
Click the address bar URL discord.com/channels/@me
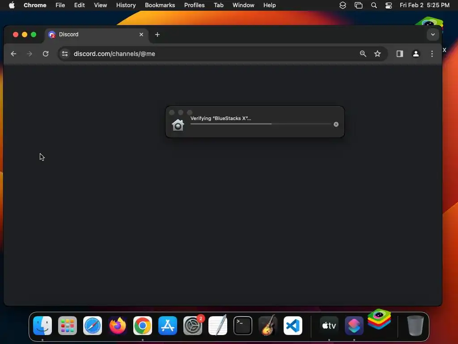point(114,54)
